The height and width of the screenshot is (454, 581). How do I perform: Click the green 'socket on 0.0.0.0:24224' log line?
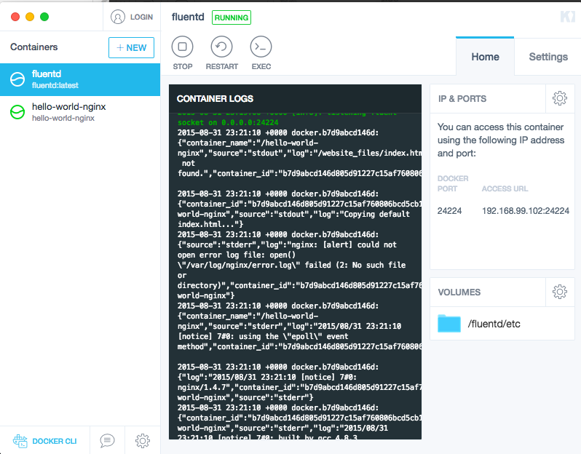(x=228, y=122)
